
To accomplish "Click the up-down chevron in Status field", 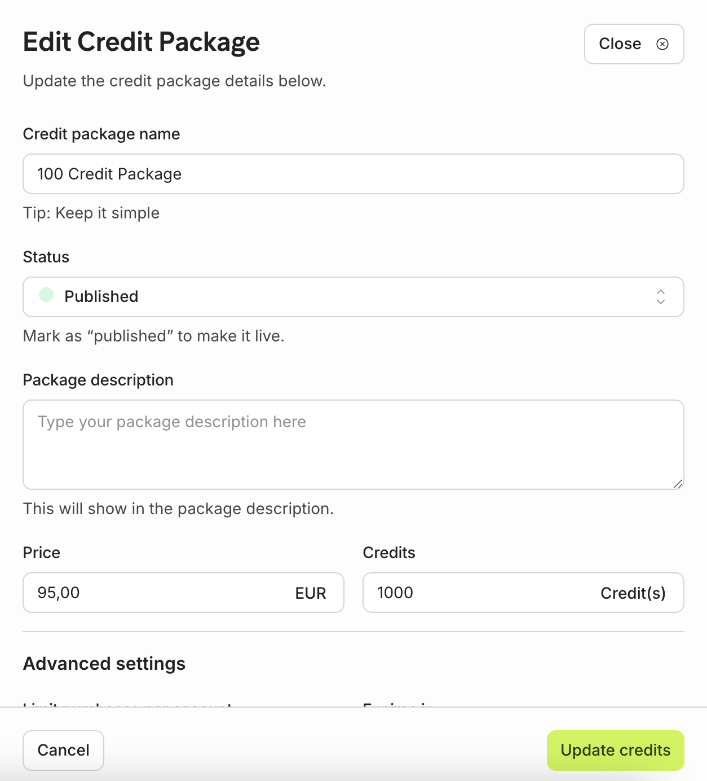I will coord(661,297).
